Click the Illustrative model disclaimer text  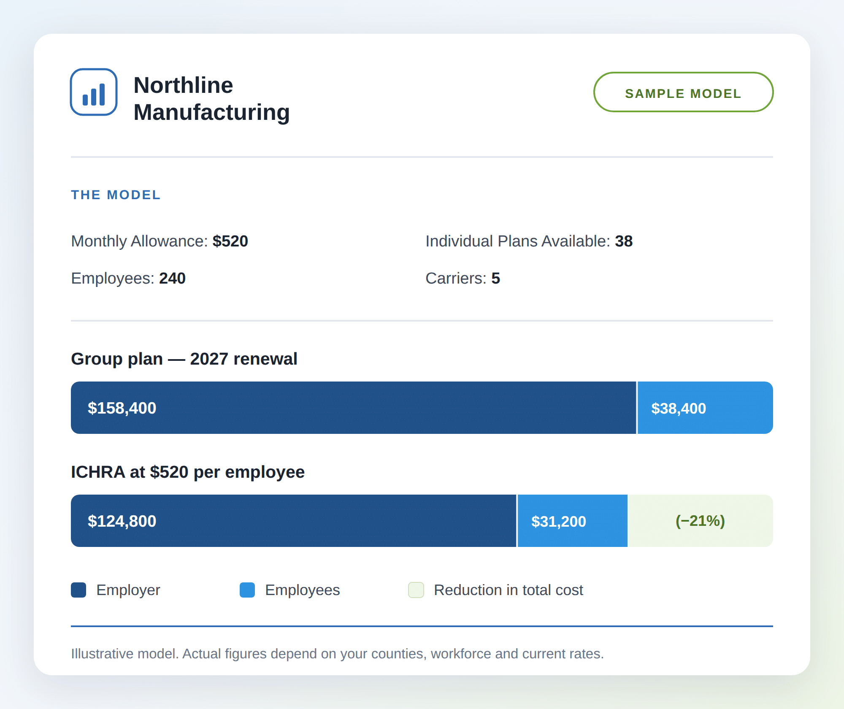coord(338,654)
